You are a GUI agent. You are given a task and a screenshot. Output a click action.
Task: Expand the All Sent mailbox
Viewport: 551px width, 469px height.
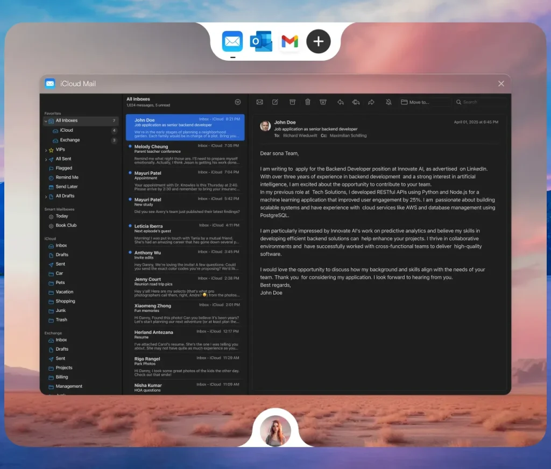pyautogui.click(x=46, y=159)
